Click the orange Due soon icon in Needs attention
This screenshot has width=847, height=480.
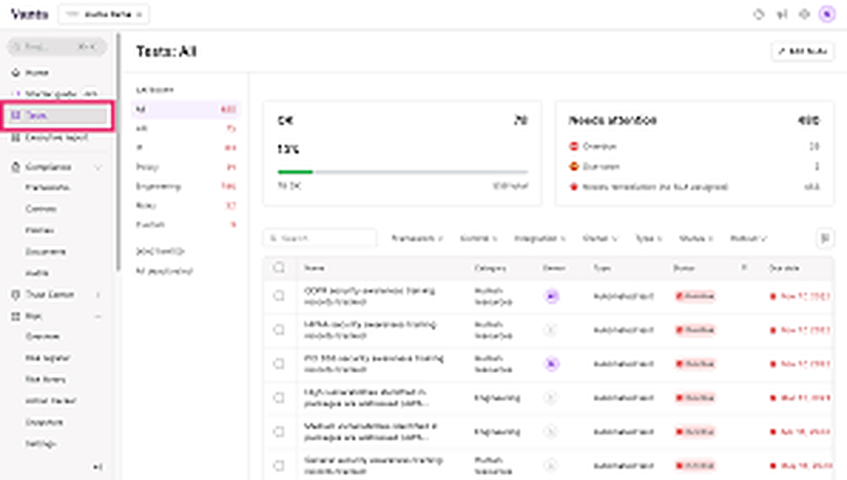(x=574, y=167)
